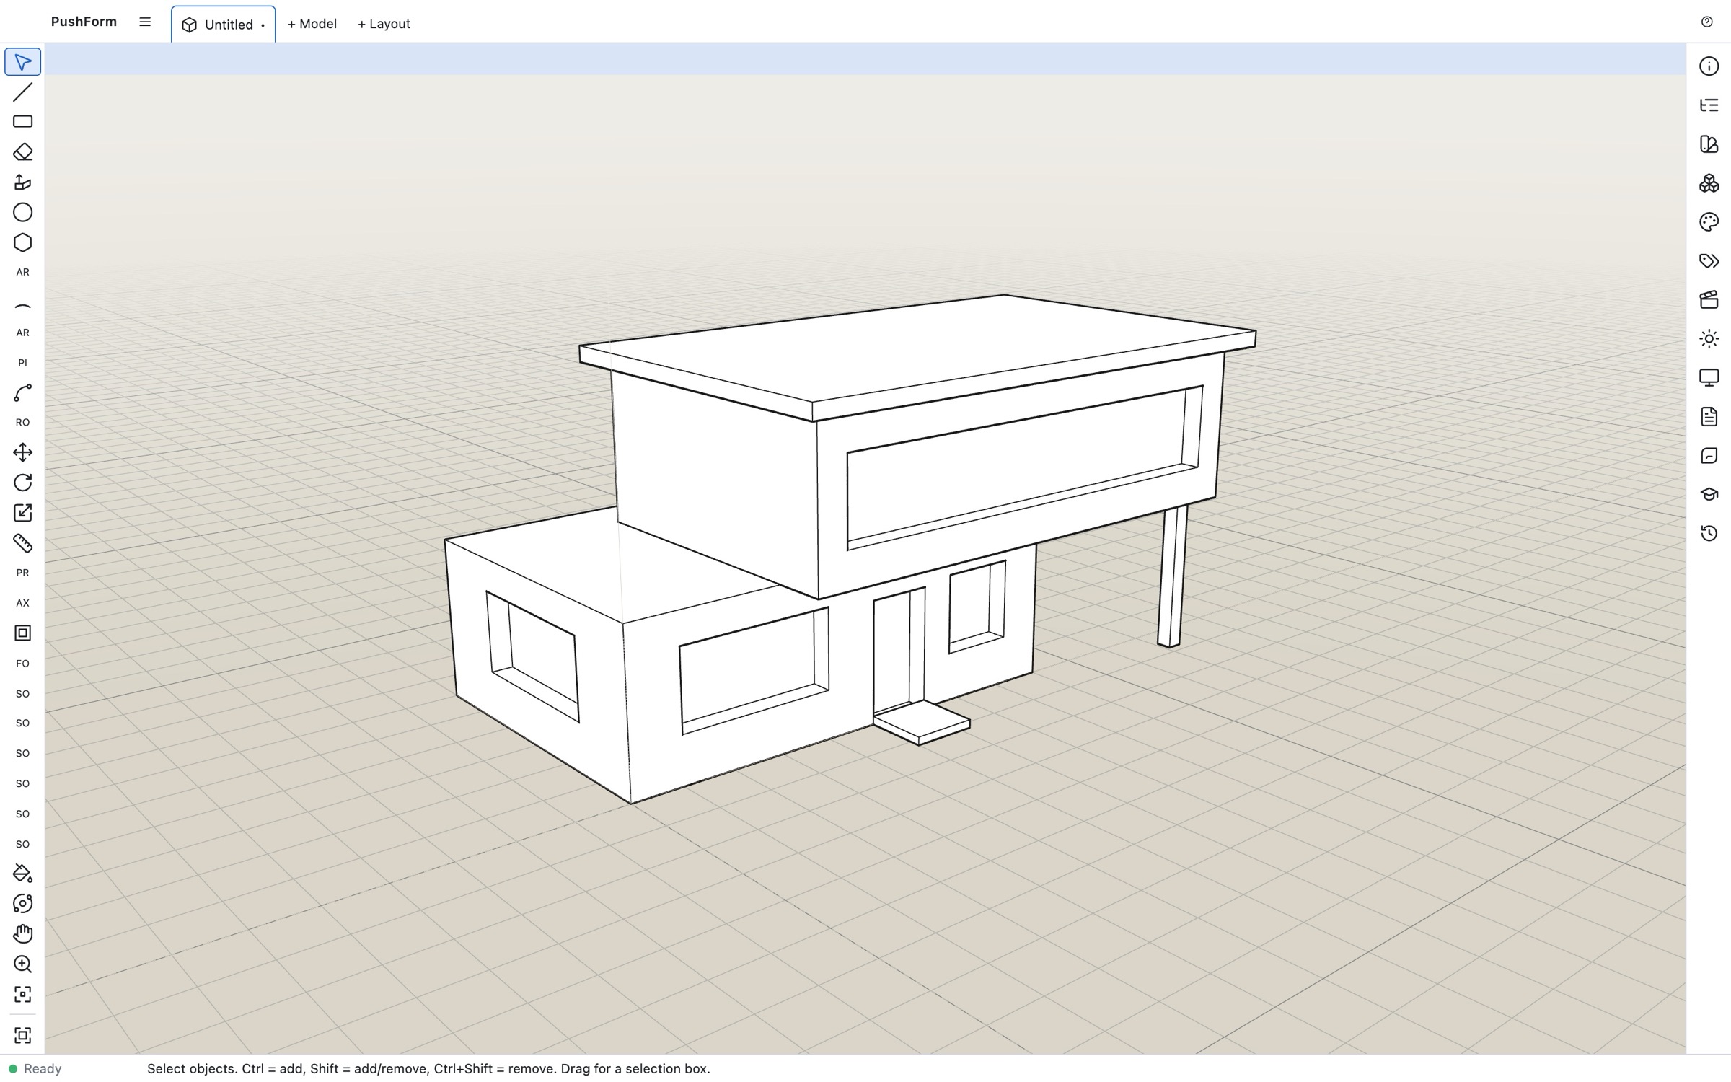Open the Instructor graduation cap panel
The width and height of the screenshot is (1731, 1082).
click(1709, 495)
